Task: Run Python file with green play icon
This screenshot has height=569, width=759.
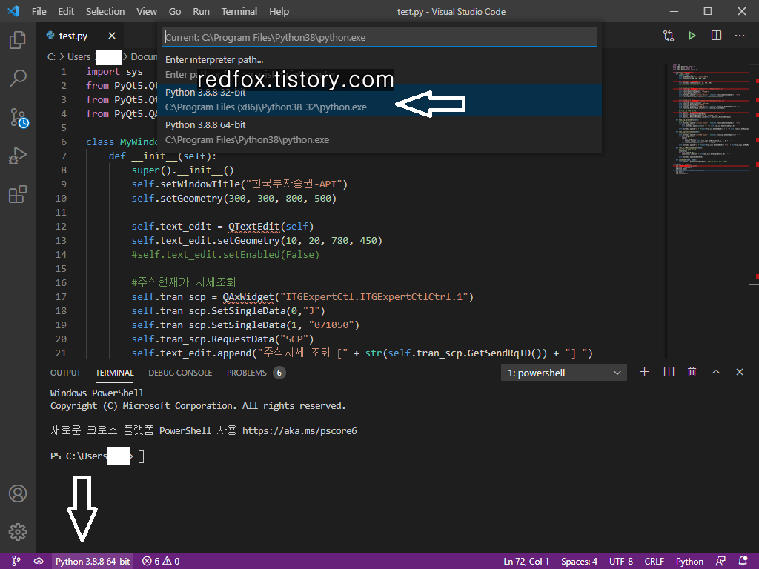Action: (x=692, y=36)
